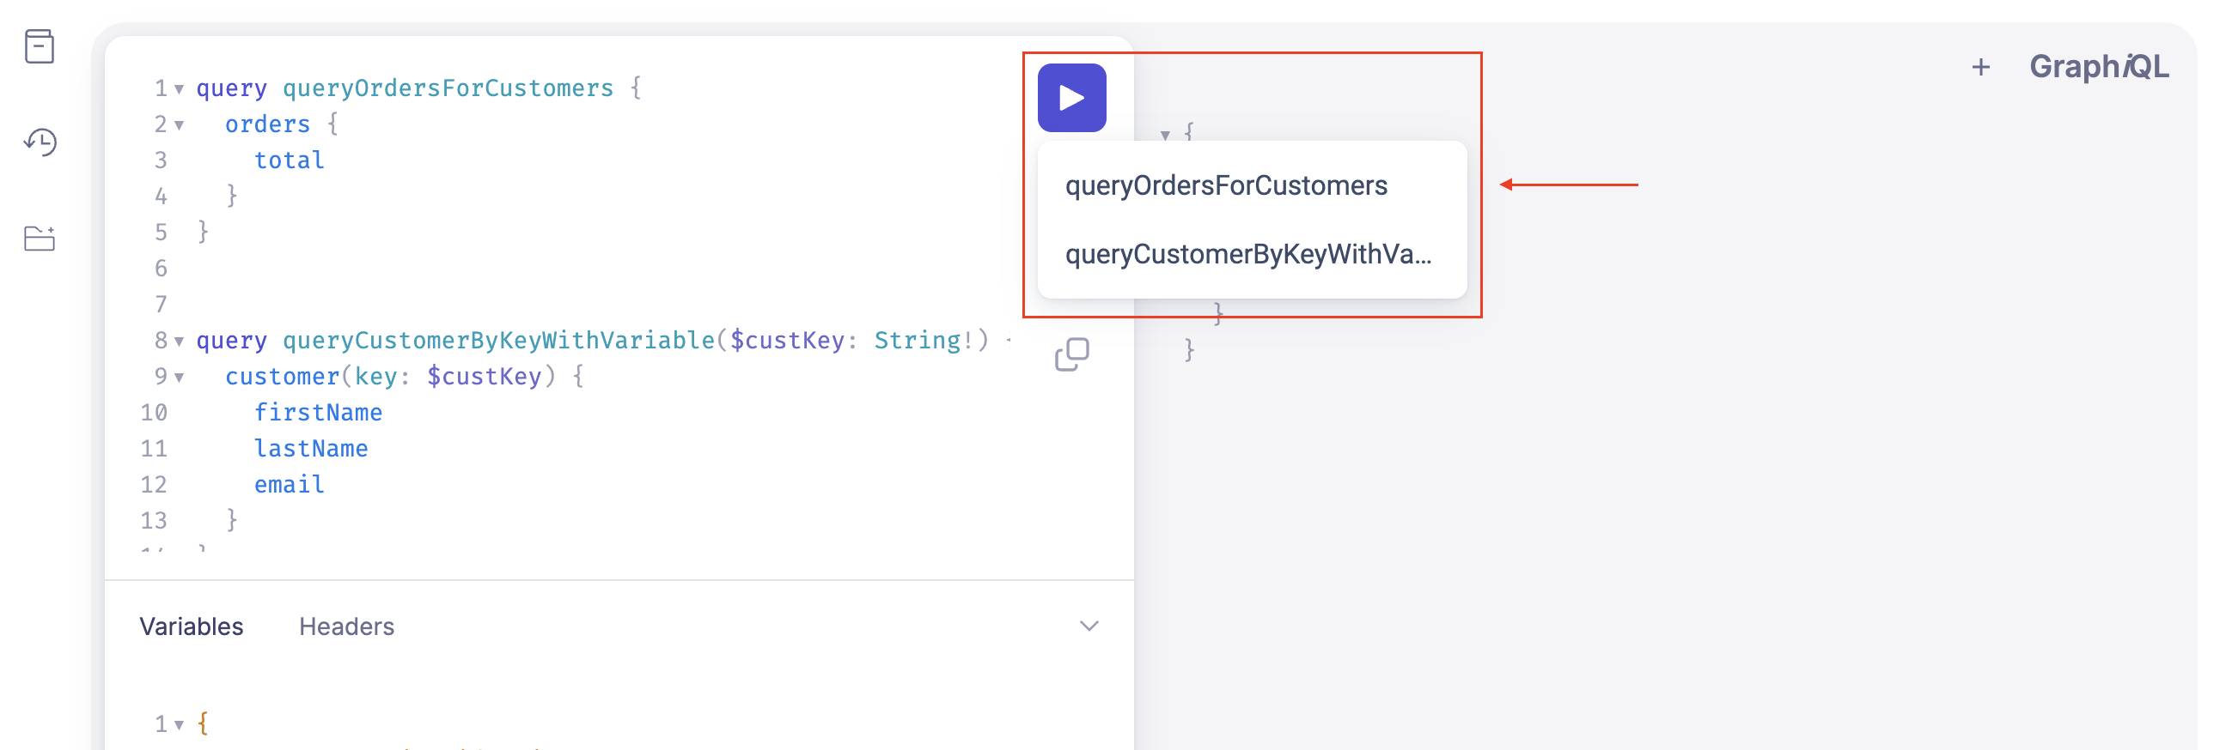
Task: Place cursor on the firstName field
Action: pos(318,413)
